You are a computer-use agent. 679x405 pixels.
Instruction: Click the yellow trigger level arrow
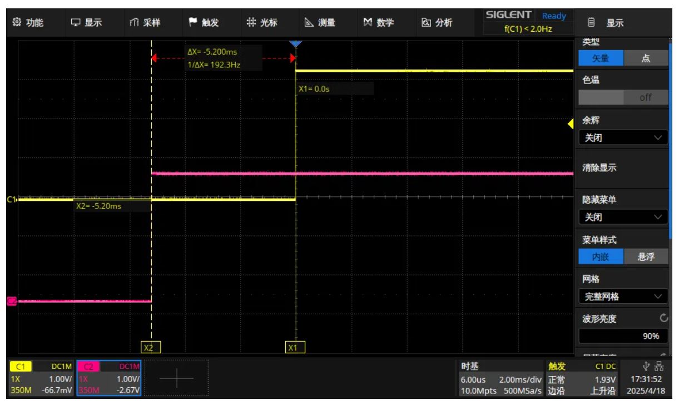[570, 124]
